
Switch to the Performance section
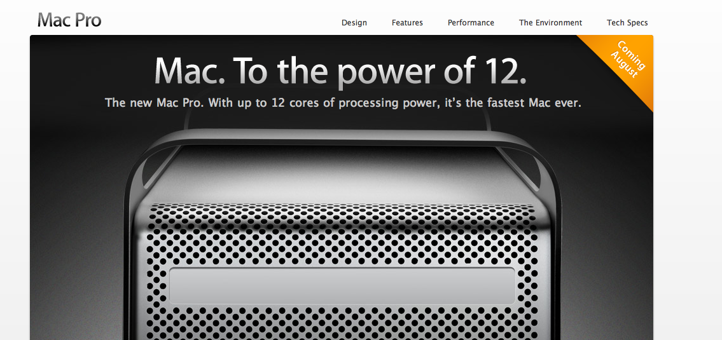coord(471,22)
